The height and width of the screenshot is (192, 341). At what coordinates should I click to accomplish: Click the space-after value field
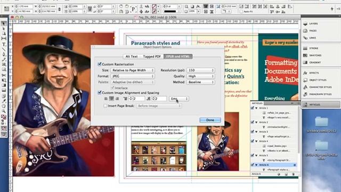(161, 99)
